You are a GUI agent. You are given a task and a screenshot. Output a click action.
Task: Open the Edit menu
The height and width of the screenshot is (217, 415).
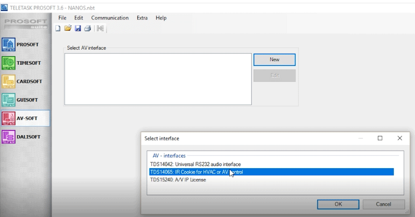pos(78,18)
